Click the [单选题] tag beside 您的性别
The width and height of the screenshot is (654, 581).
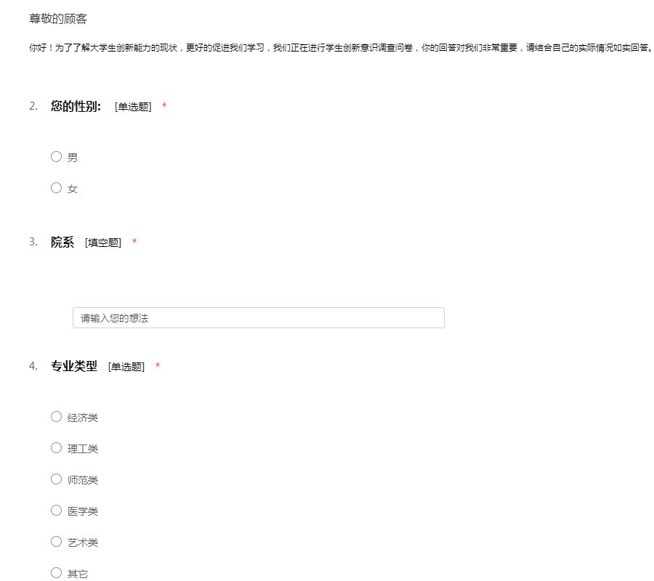point(133,107)
